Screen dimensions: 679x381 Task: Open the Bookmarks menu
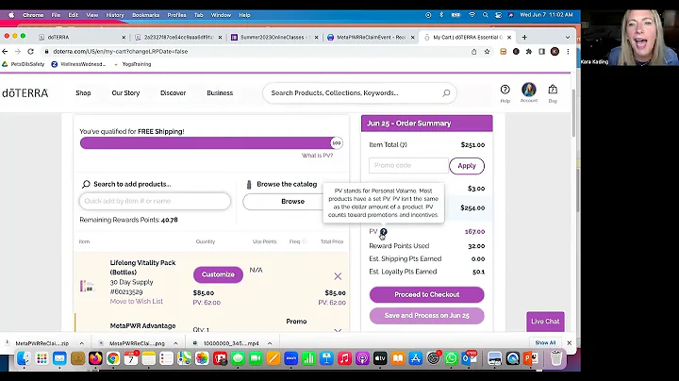coord(146,15)
